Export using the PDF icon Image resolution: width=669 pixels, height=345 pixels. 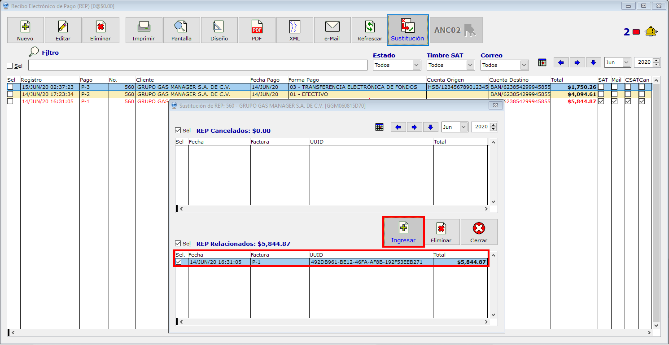coord(257,27)
